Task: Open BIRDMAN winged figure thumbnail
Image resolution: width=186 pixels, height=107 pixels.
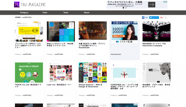Action: (x=157, y=32)
